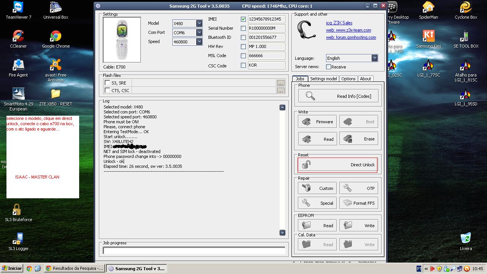487x274 pixels.
Task: Click the OTP repair button
Action: (359, 188)
